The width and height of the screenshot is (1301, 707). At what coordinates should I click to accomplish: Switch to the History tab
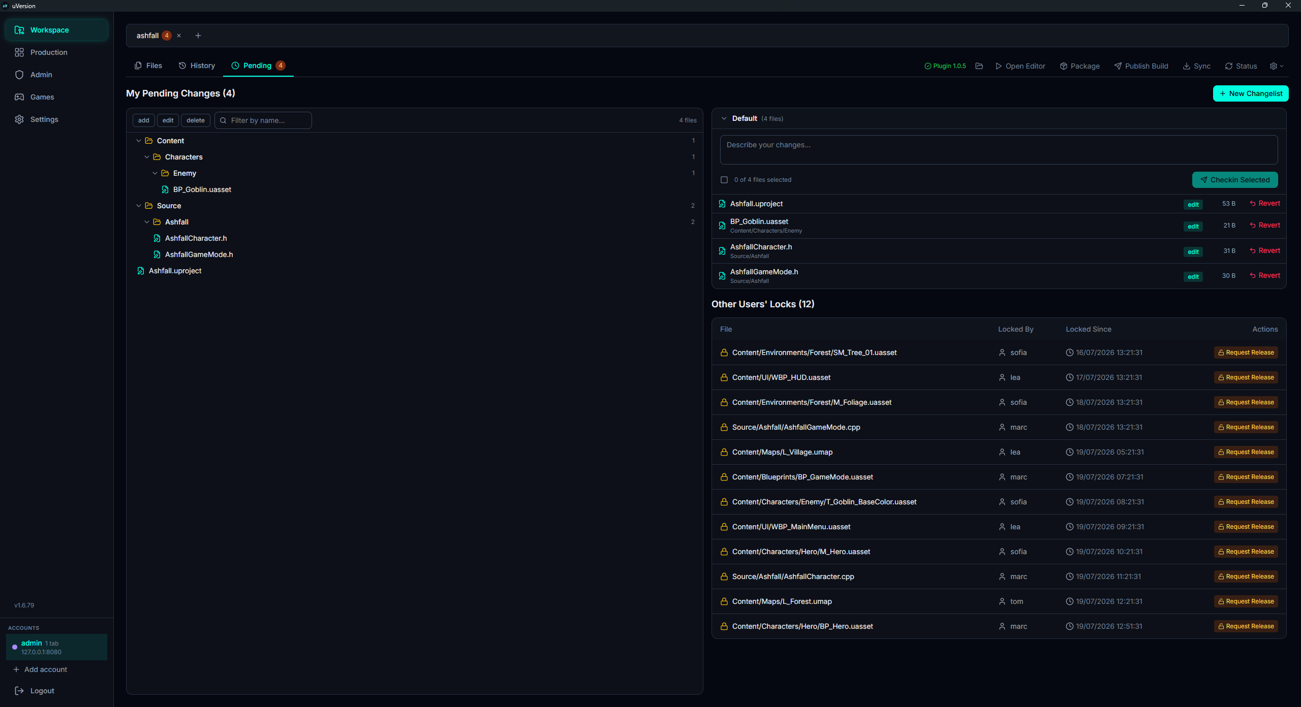pyautogui.click(x=197, y=66)
